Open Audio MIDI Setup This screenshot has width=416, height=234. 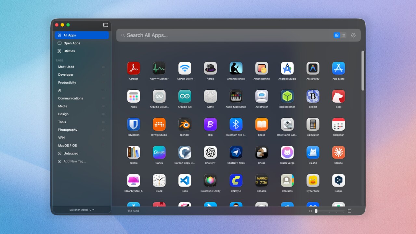236,96
